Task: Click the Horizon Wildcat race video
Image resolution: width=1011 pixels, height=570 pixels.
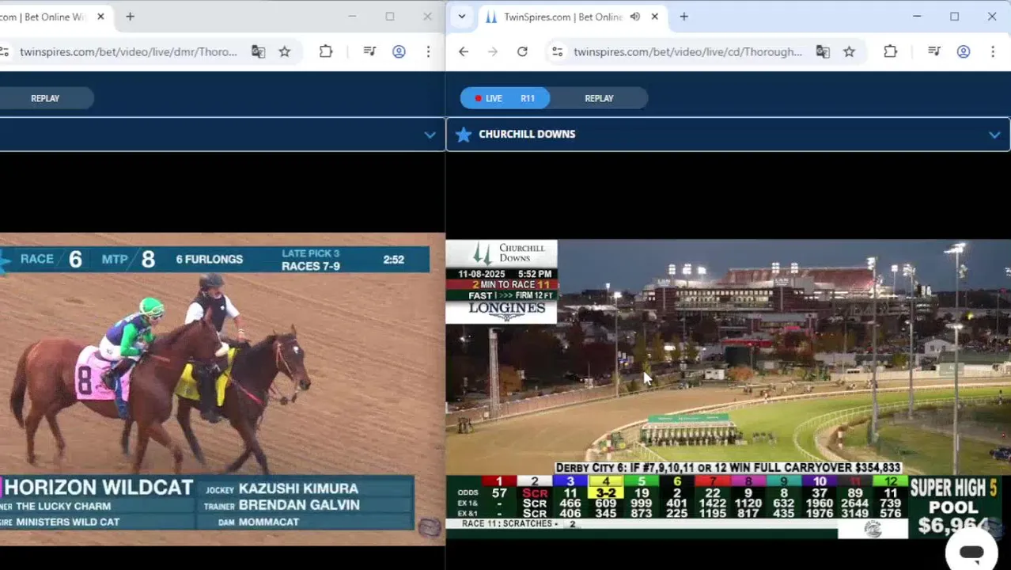Action: point(222,389)
